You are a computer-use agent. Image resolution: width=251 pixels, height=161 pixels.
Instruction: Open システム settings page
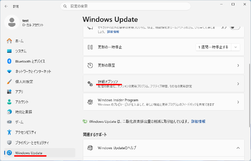[x=40, y=51]
